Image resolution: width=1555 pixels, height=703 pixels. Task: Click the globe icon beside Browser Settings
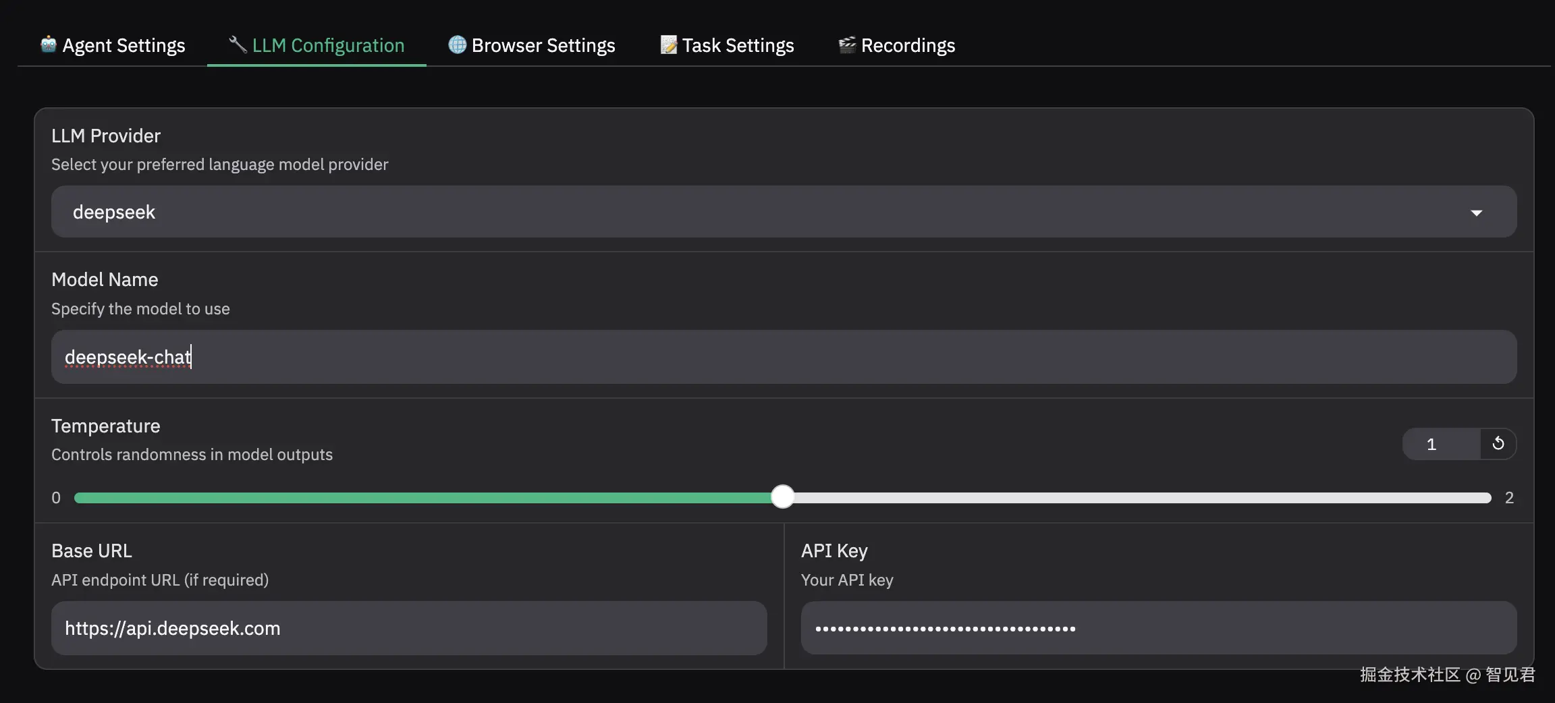point(458,45)
